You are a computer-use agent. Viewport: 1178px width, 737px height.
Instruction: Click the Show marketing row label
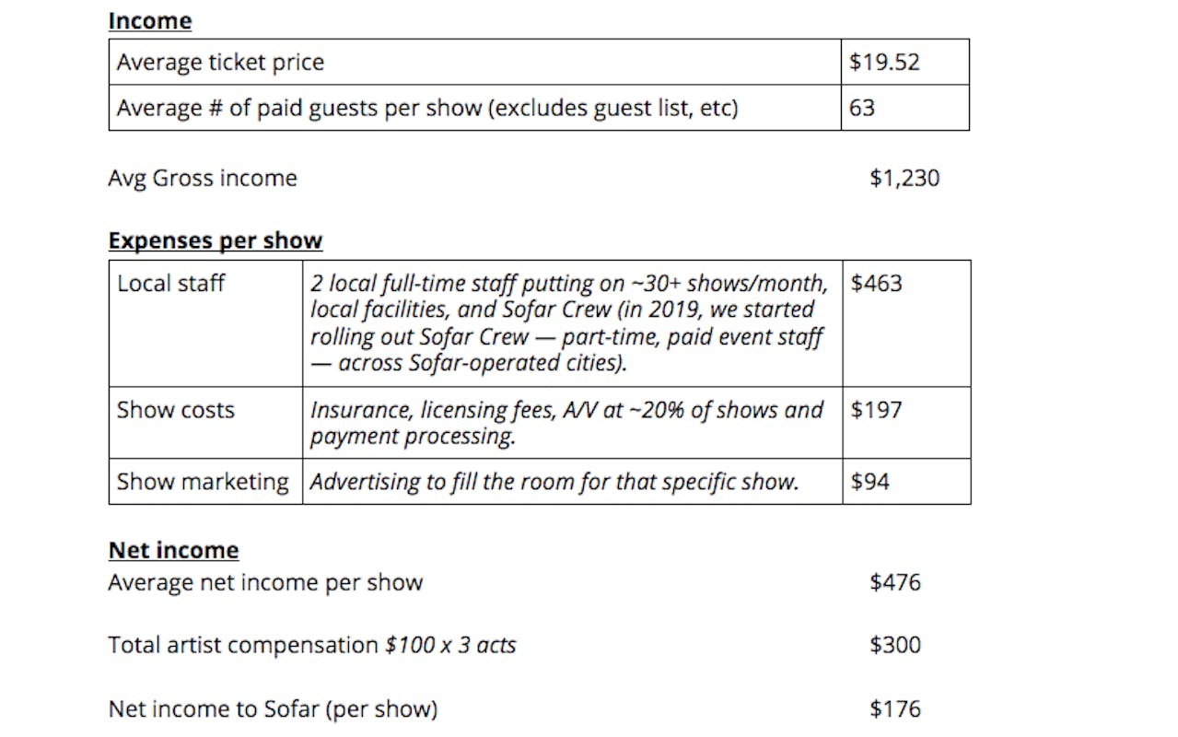coord(205,482)
